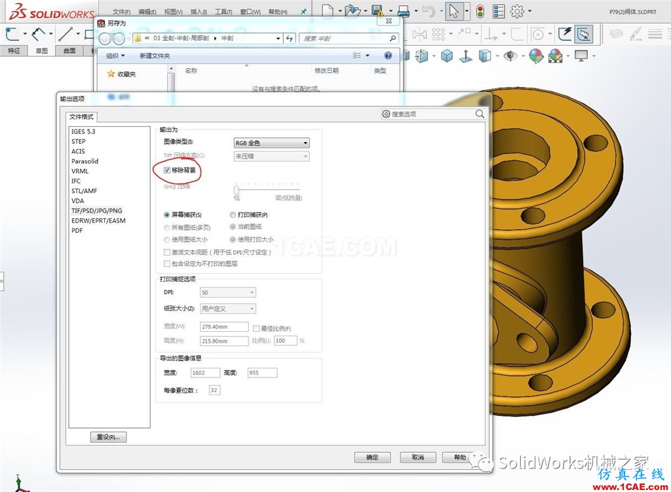Screen dimensions: 671x492
Task: Click the Rebuild traffic light icon
Action: coord(480,11)
